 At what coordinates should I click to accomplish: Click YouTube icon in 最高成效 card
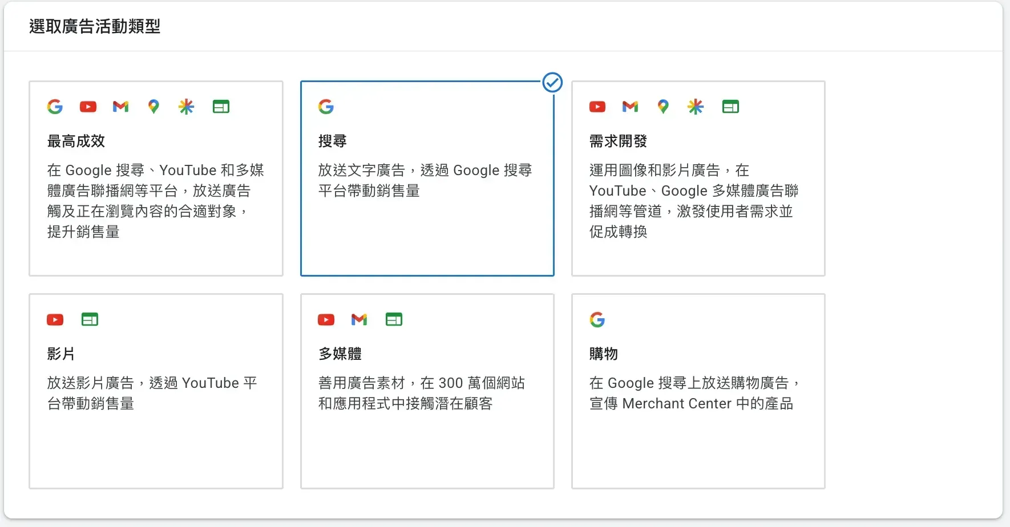(88, 107)
